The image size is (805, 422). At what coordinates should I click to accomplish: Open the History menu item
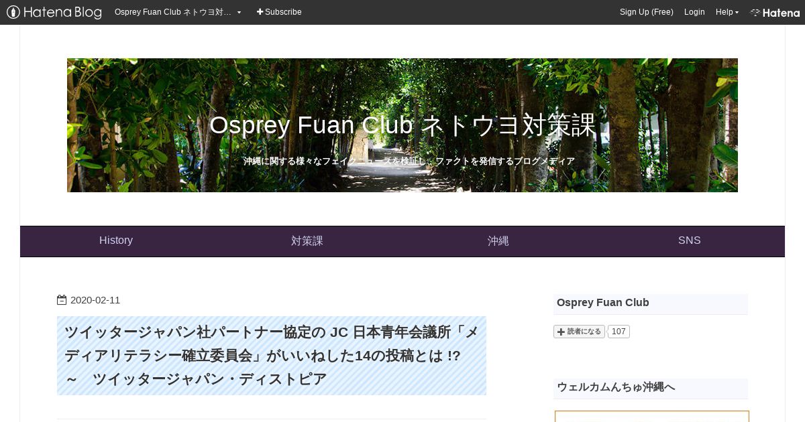coord(116,240)
